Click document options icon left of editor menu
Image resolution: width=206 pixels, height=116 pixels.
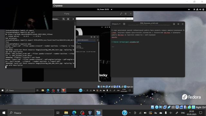(174, 24)
